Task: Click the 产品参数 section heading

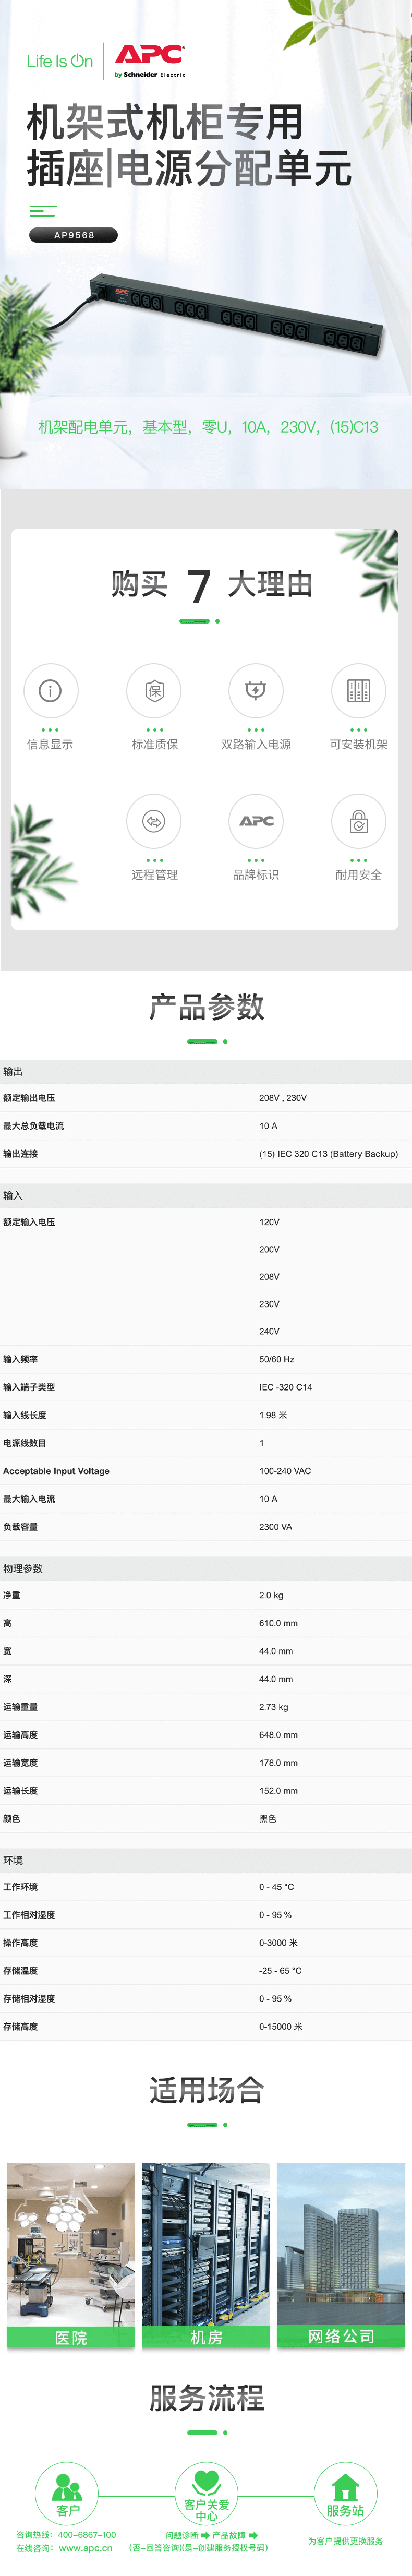Action: coord(206,1006)
